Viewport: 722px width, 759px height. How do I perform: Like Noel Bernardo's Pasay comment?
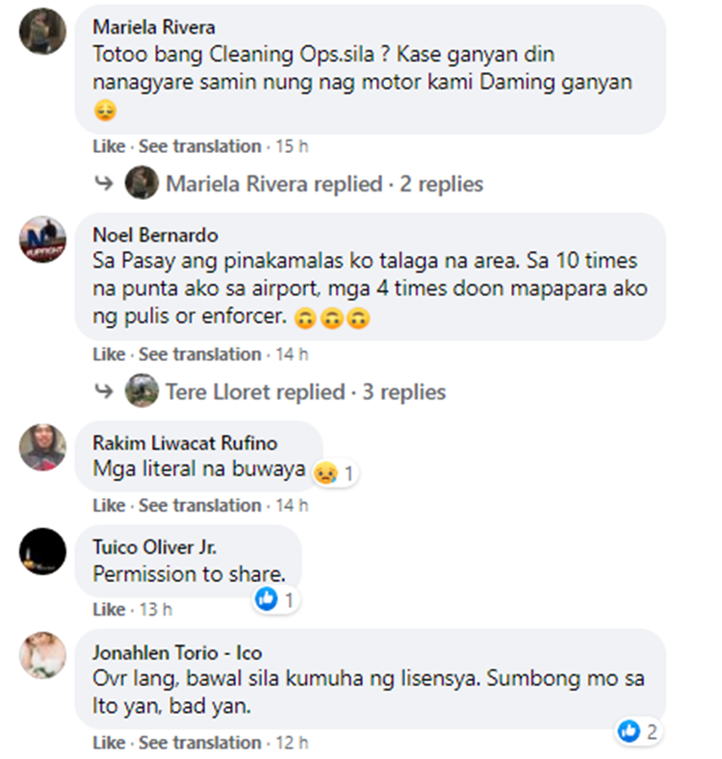point(109,354)
